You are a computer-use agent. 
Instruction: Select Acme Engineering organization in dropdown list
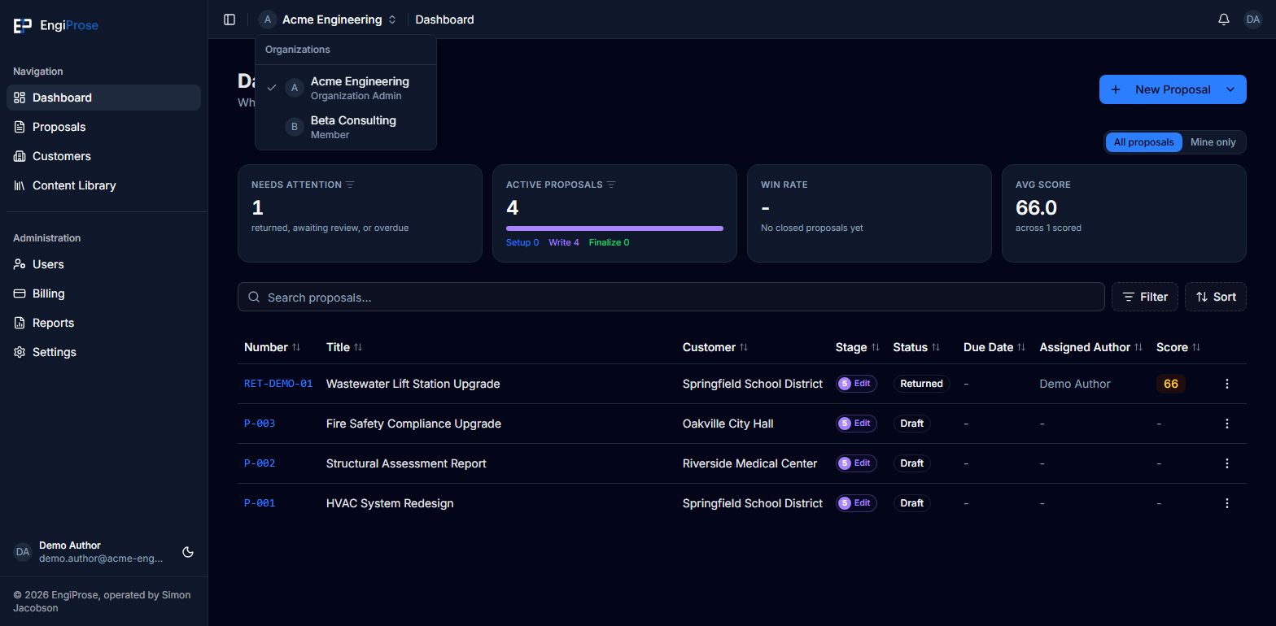(346, 88)
